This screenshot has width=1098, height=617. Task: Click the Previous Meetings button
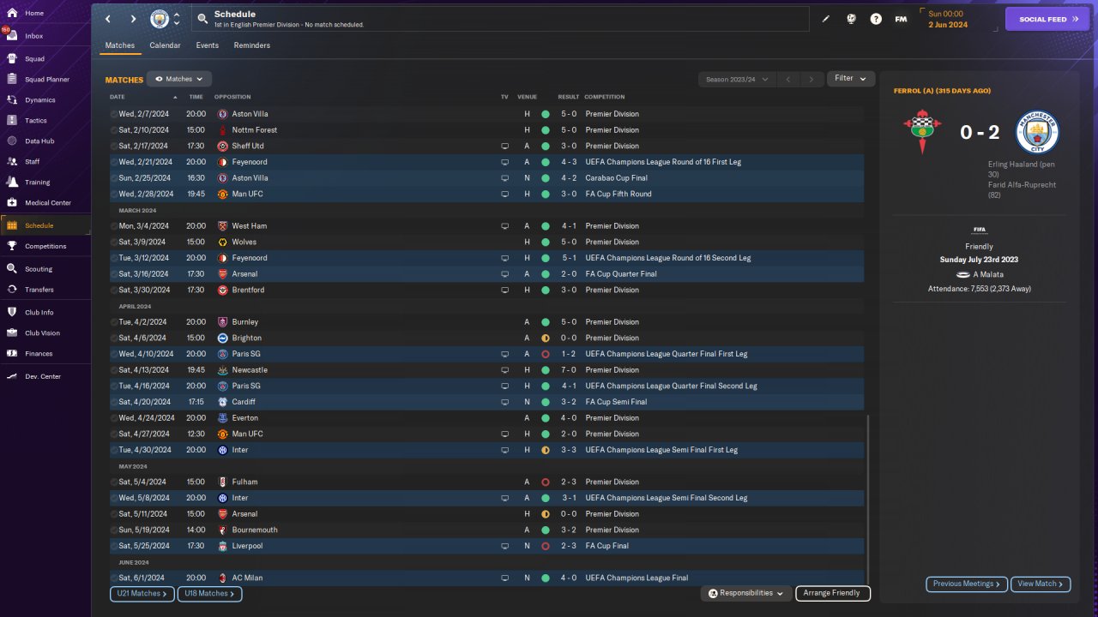coord(967,584)
